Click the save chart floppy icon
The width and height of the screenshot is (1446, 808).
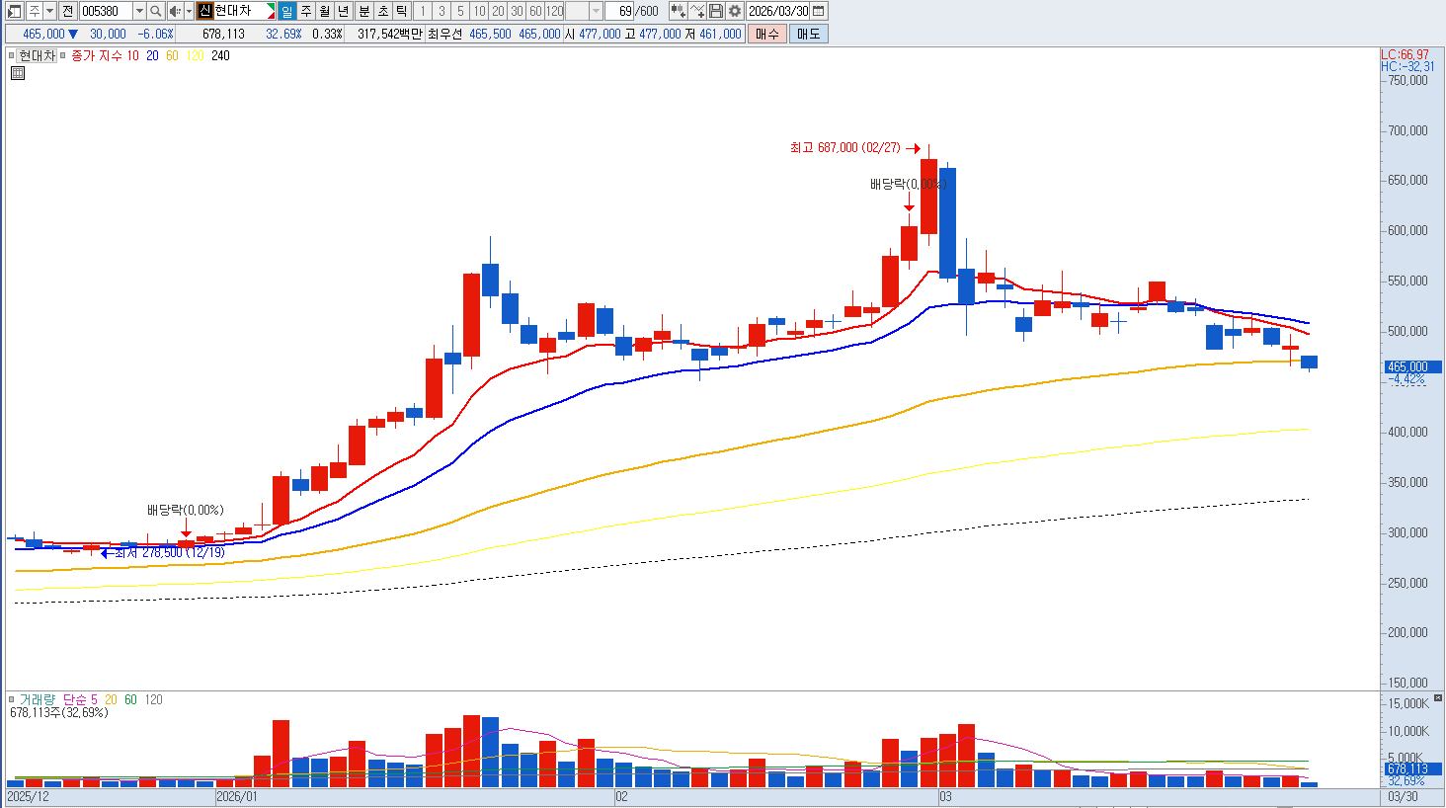[716, 11]
